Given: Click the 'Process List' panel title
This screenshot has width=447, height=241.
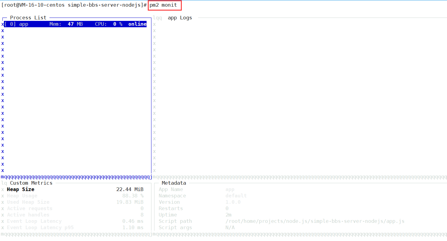Looking at the screenshot, I should [28, 18].
